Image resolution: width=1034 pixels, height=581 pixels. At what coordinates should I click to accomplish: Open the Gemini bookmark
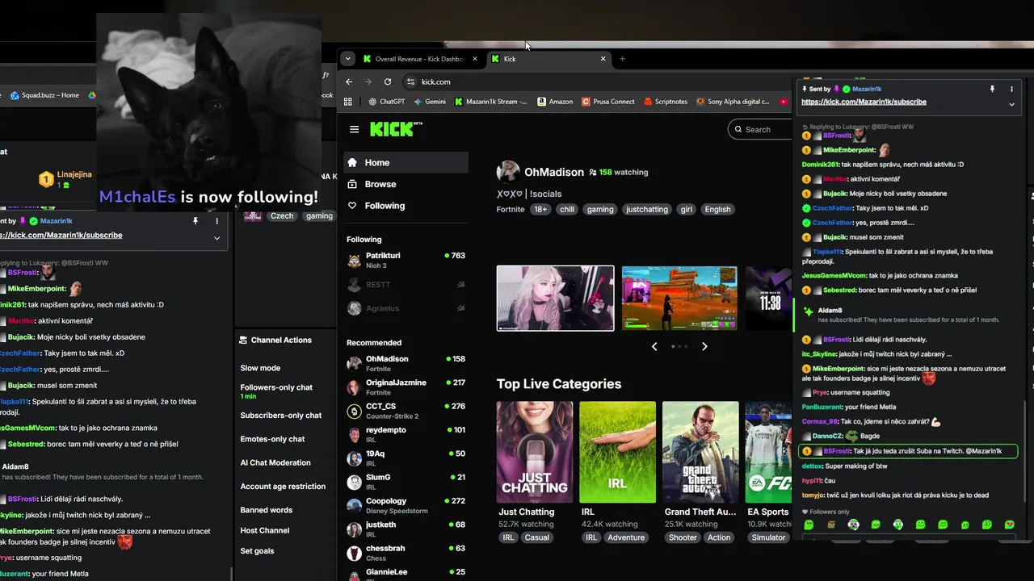pyautogui.click(x=429, y=102)
